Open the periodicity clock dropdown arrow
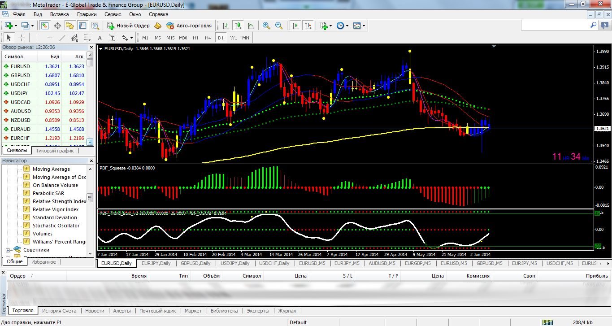 [347, 26]
